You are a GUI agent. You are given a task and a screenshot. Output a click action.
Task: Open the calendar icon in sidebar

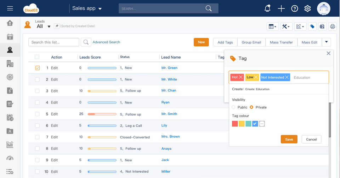[x=10, y=36]
